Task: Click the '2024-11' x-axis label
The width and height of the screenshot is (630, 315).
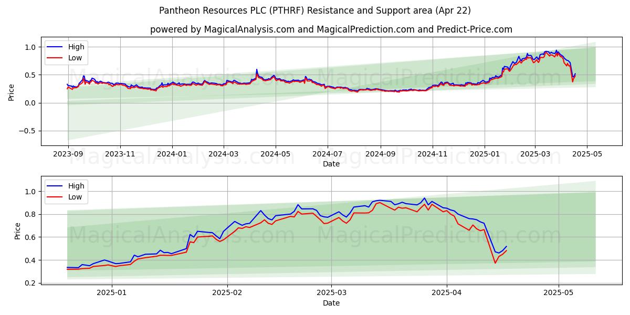Action: pos(433,154)
